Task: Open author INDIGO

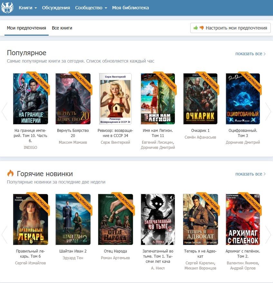Action: click(30, 148)
